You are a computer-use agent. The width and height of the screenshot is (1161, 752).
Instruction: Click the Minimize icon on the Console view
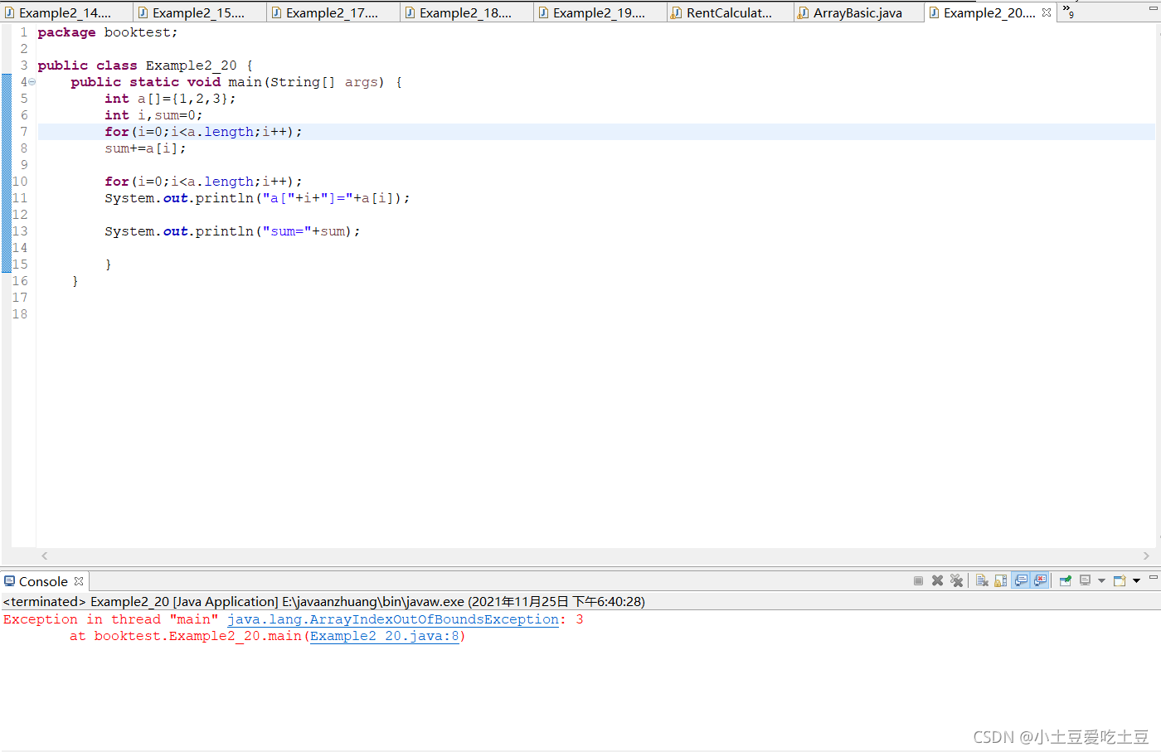coord(1153,578)
